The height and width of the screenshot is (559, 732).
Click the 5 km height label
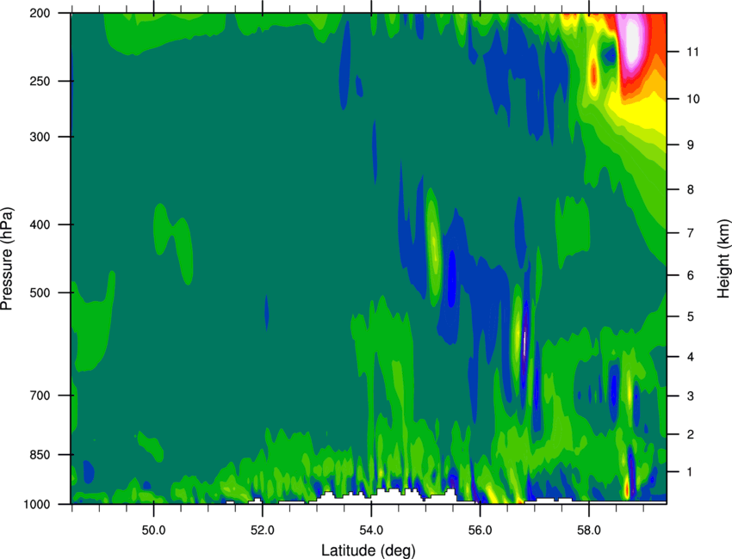[691, 316]
